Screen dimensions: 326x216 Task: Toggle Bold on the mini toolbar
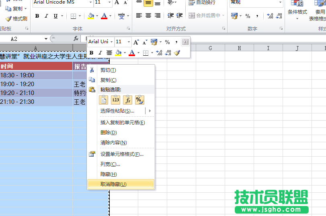pos(91,52)
